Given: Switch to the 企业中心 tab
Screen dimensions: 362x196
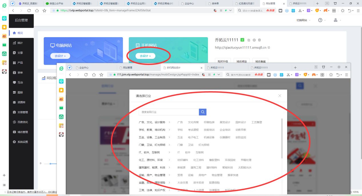Looking at the screenshot, I should coord(84,68).
